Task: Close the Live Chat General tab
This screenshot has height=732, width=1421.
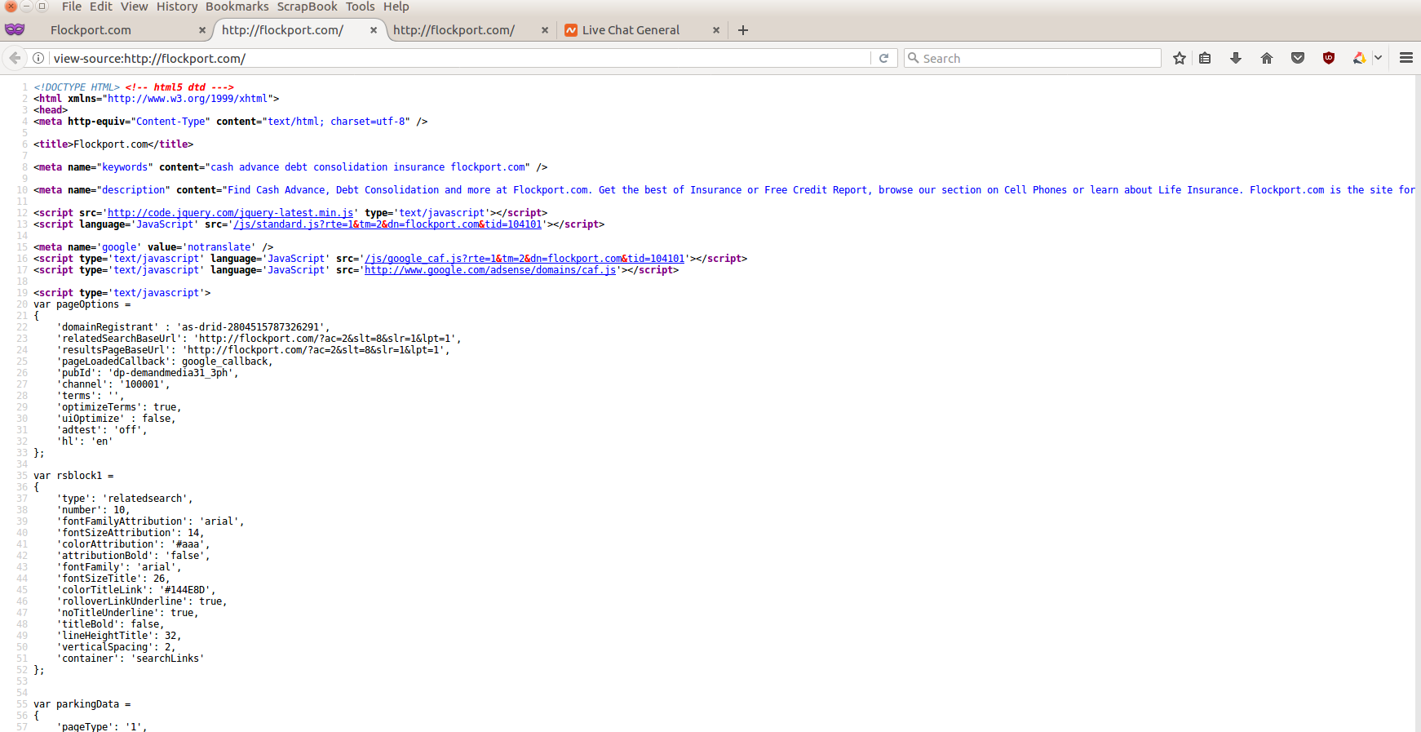Action: coord(716,30)
